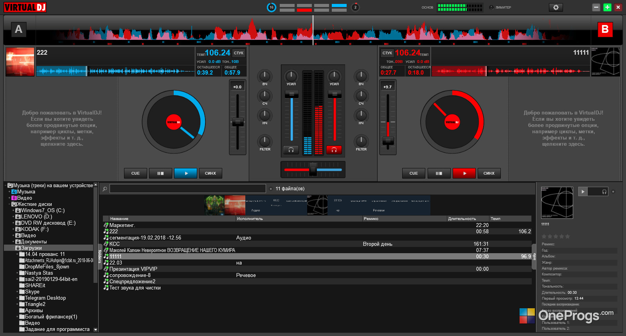
Task: Sort files by the Название column
Action: (x=172, y=219)
